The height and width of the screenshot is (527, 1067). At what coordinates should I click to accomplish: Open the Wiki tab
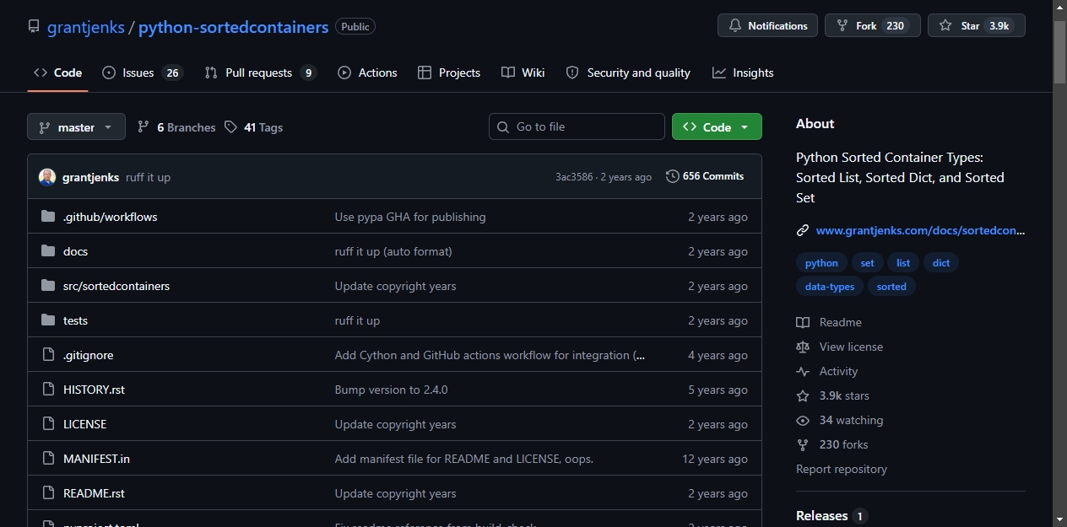523,73
